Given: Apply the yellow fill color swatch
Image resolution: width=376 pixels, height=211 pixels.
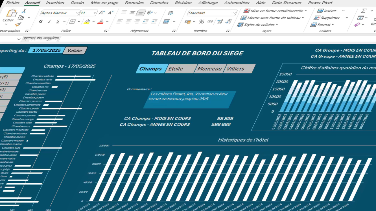Looking at the screenshot, I should tap(87, 22).
